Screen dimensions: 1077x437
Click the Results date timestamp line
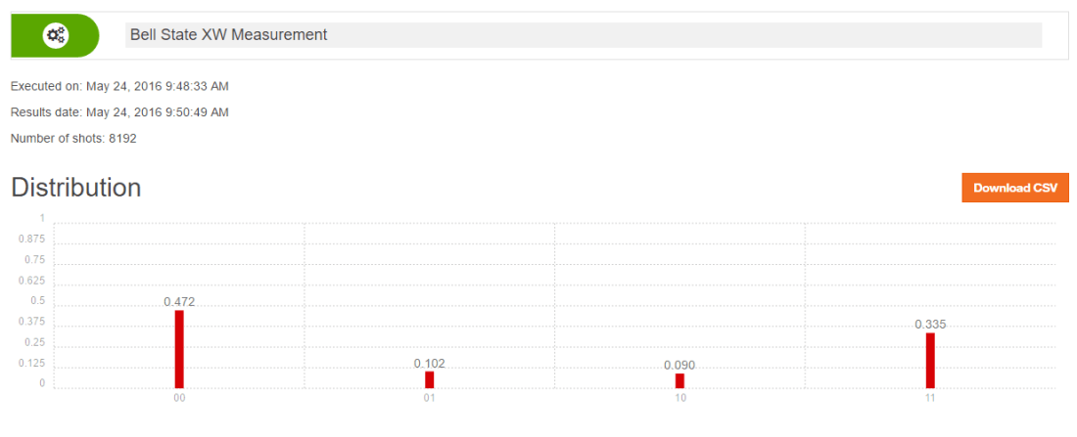pos(119,112)
